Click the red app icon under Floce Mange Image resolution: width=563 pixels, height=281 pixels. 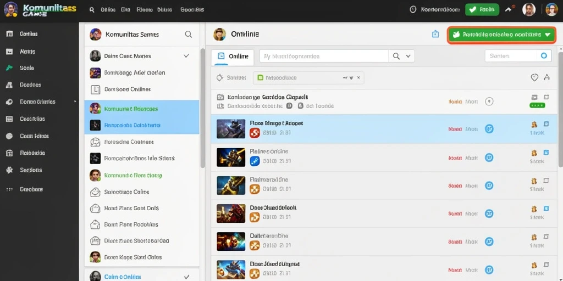point(254,133)
